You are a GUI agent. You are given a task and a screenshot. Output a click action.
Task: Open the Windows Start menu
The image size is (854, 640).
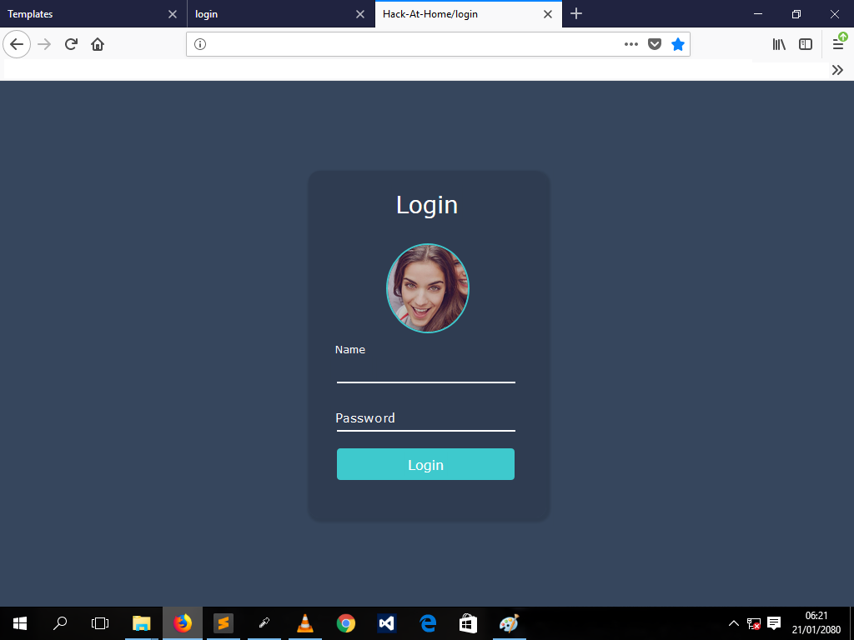click(x=20, y=623)
